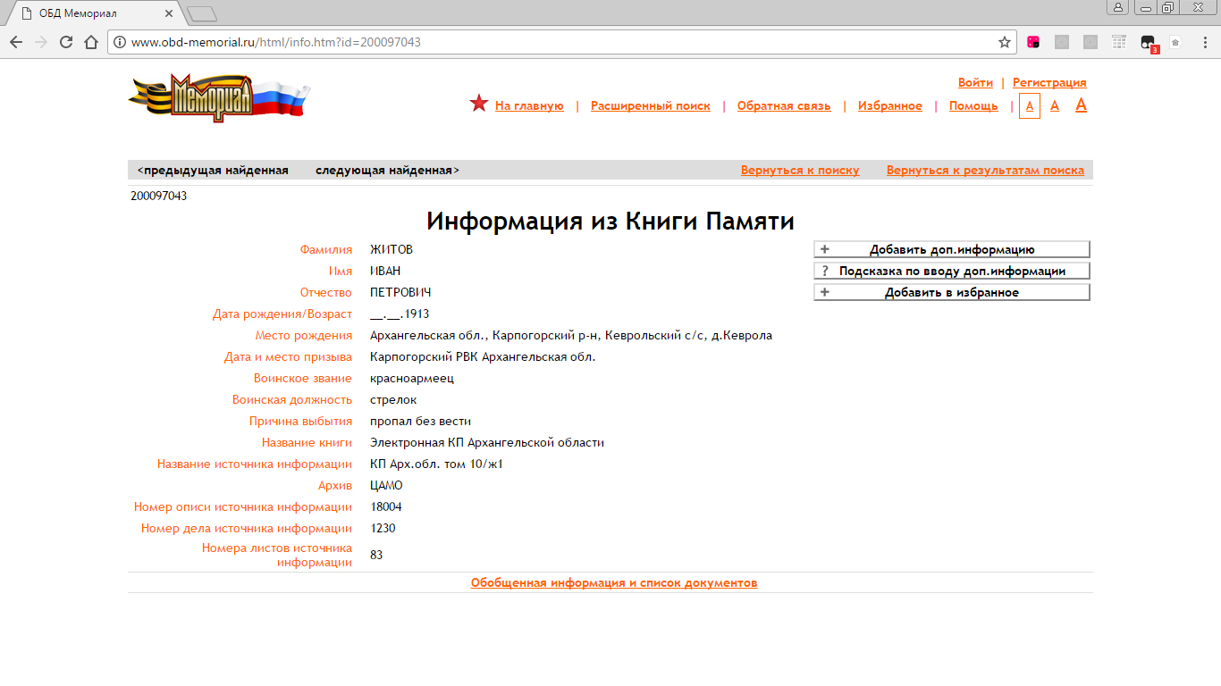Select the medium font size A
The image size is (1221, 686).
pyautogui.click(x=1055, y=106)
